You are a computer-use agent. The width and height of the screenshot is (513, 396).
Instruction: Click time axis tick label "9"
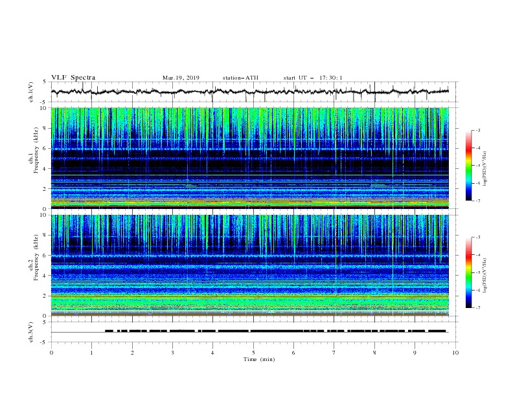tap(415, 353)
